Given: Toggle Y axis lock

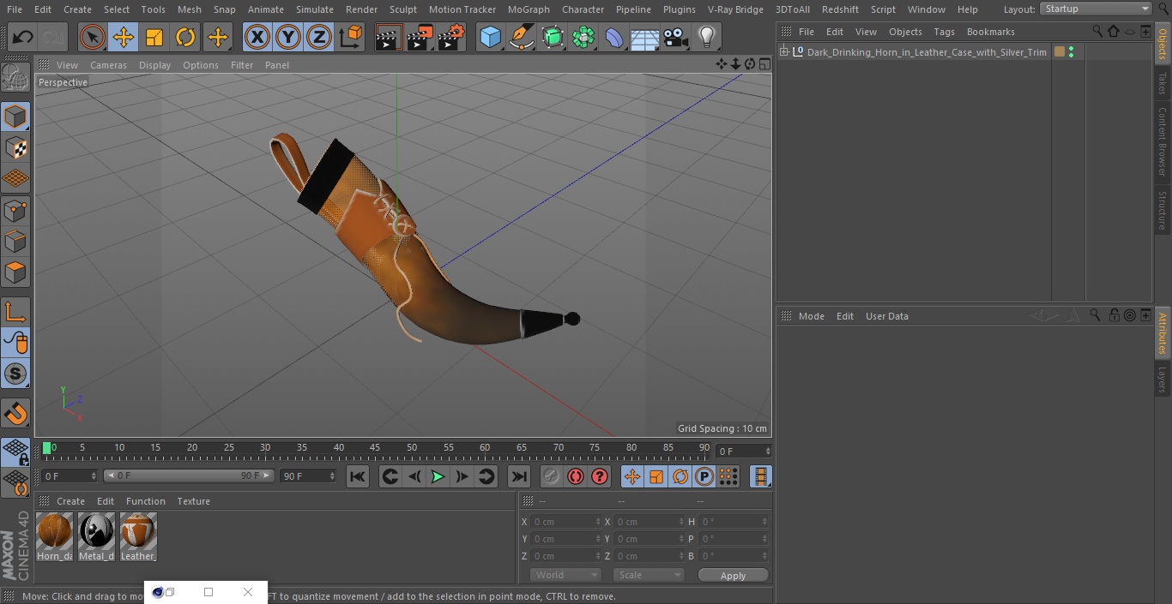Looking at the screenshot, I should (x=288, y=37).
